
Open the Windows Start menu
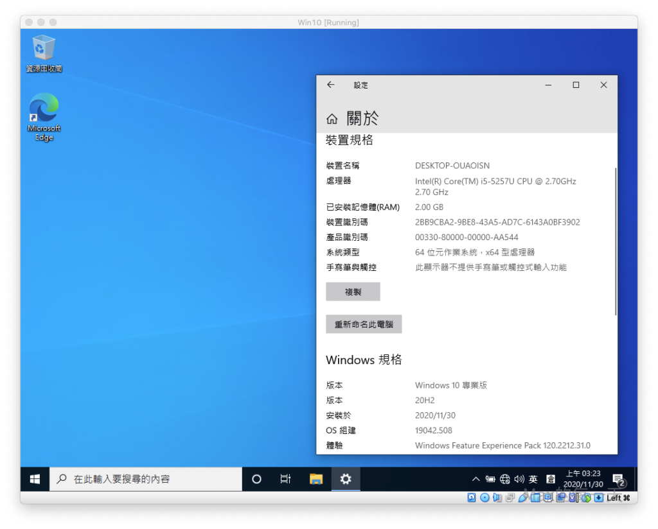point(35,479)
